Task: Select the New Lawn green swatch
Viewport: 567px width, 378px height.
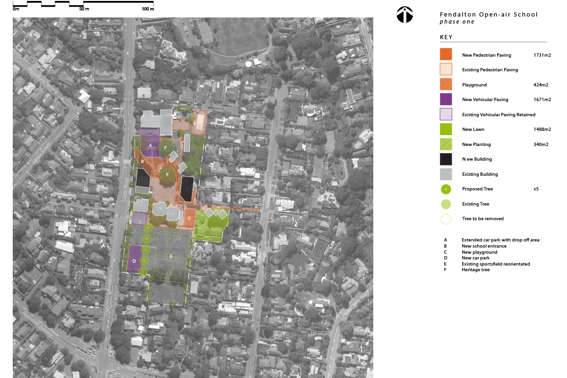Action: (x=446, y=129)
